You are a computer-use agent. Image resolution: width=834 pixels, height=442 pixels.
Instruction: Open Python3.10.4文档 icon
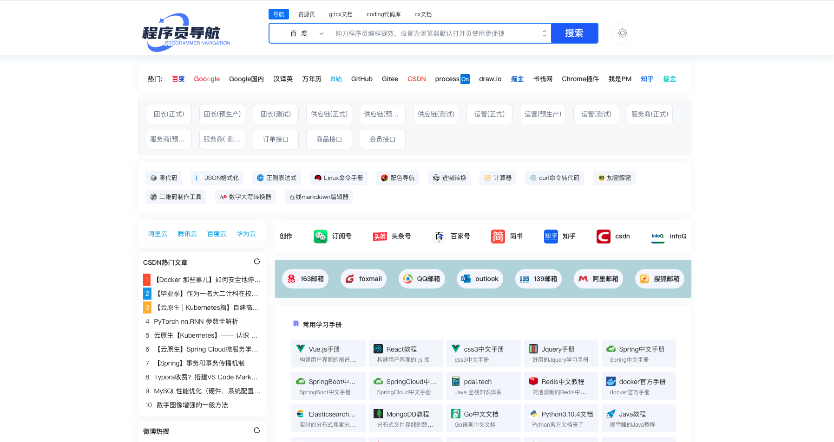click(x=533, y=414)
